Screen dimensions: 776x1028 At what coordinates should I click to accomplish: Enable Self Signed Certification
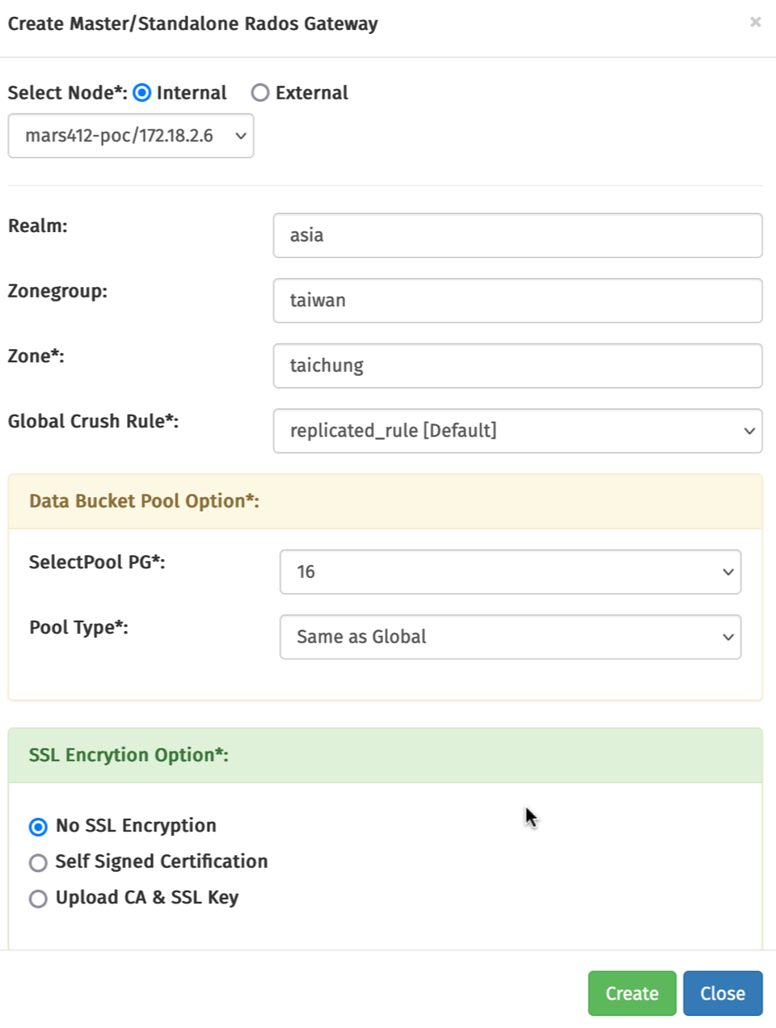(38, 863)
